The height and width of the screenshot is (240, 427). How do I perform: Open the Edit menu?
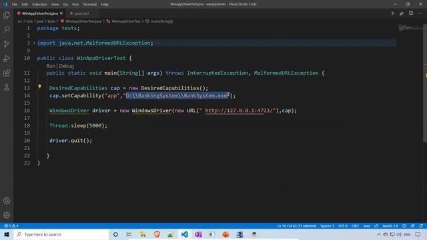coord(25,5)
